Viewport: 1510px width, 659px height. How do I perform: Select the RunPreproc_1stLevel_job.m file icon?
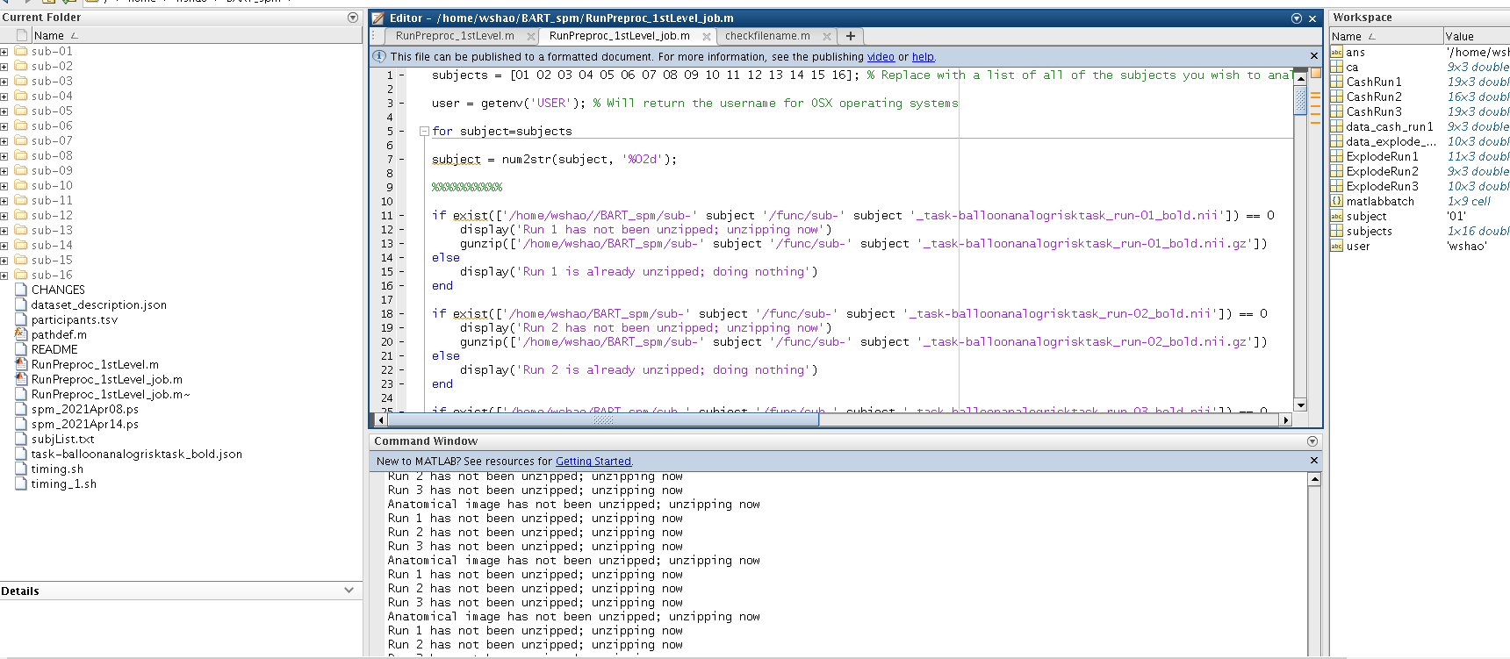21,379
